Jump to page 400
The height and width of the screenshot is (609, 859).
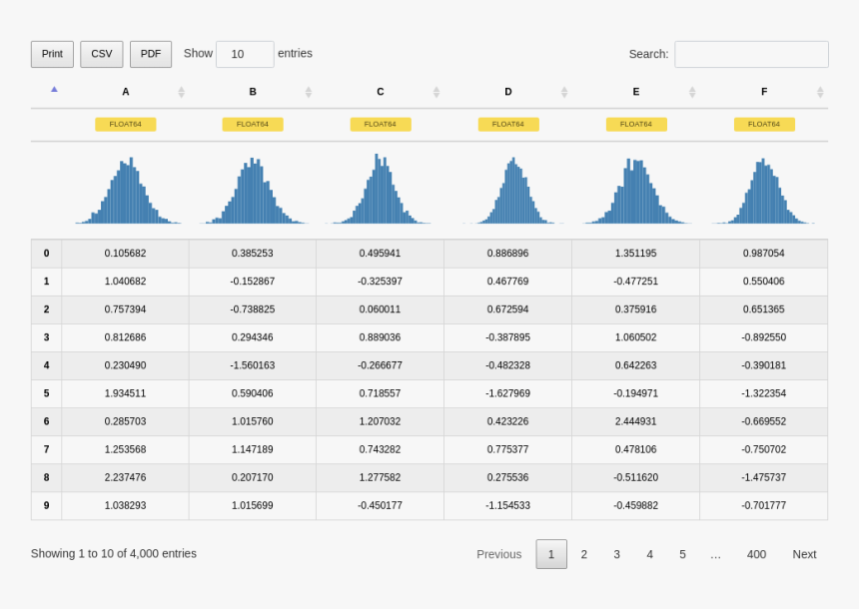click(756, 554)
